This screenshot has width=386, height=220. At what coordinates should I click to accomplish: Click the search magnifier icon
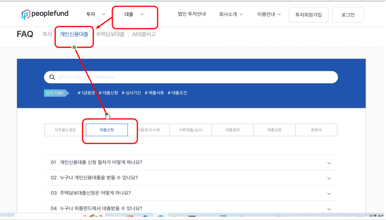pyautogui.click(x=52, y=77)
